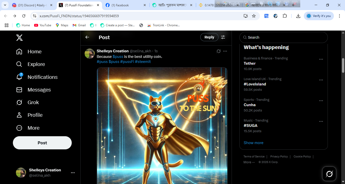This screenshot has height=184, width=345.
Task: Click the browser Back button
Action: coord(6,16)
